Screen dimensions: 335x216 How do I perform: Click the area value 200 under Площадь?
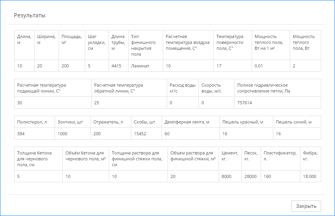[65, 66]
